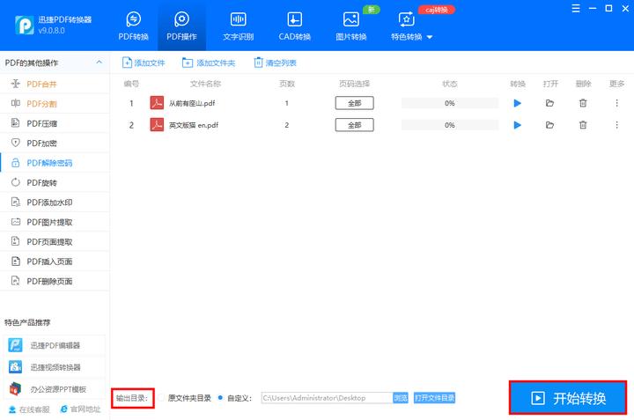Click the 打开文件目录 button

coord(434,398)
